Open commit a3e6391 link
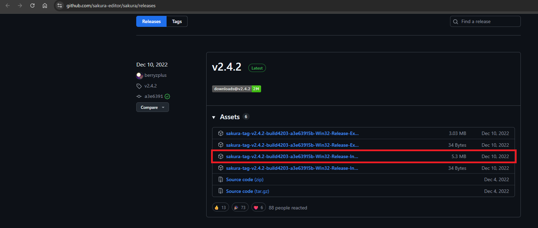 [x=153, y=96]
